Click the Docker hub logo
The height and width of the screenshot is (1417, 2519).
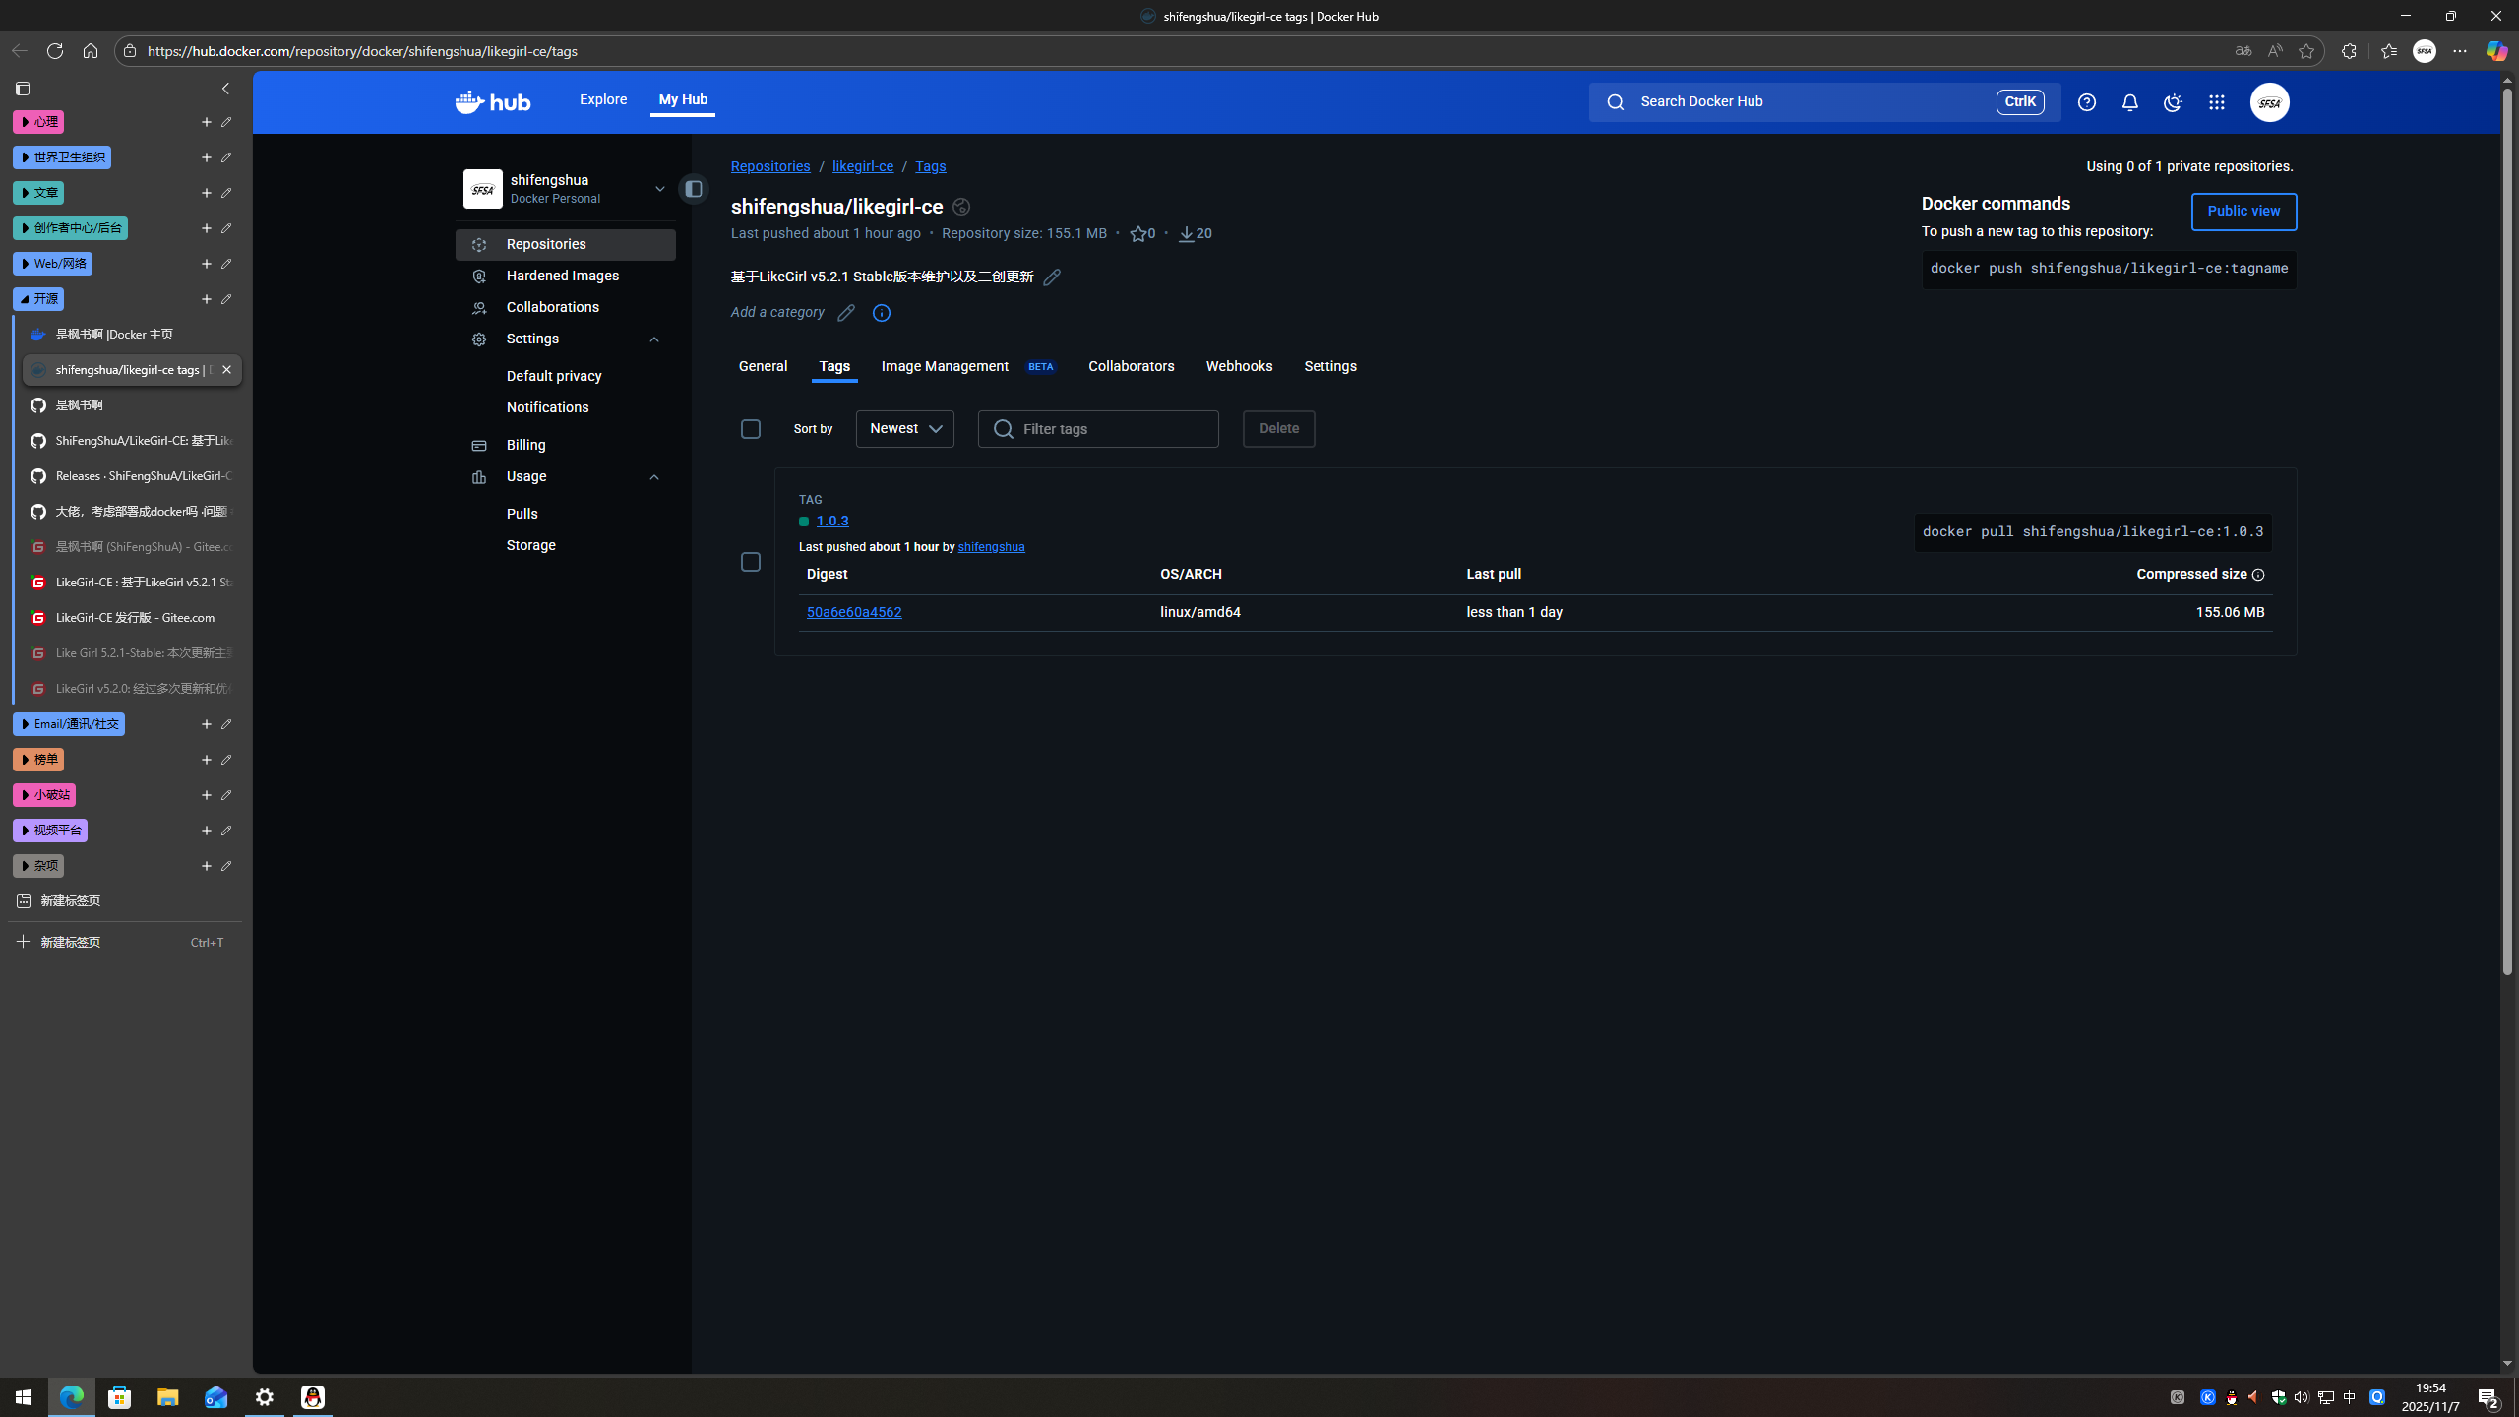pos(493,101)
